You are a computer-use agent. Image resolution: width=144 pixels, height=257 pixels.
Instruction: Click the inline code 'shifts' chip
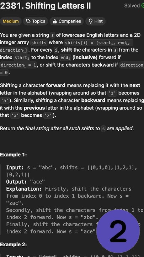39,42
